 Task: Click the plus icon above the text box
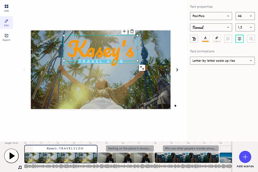click(124, 31)
